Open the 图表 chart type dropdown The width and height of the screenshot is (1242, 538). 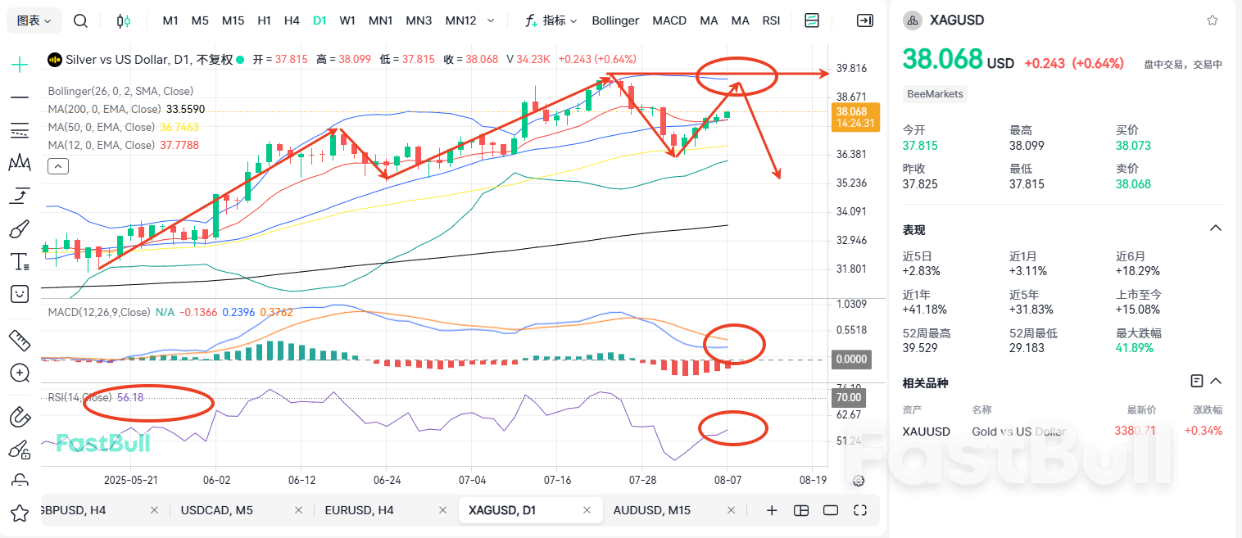pyautogui.click(x=33, y=20)
